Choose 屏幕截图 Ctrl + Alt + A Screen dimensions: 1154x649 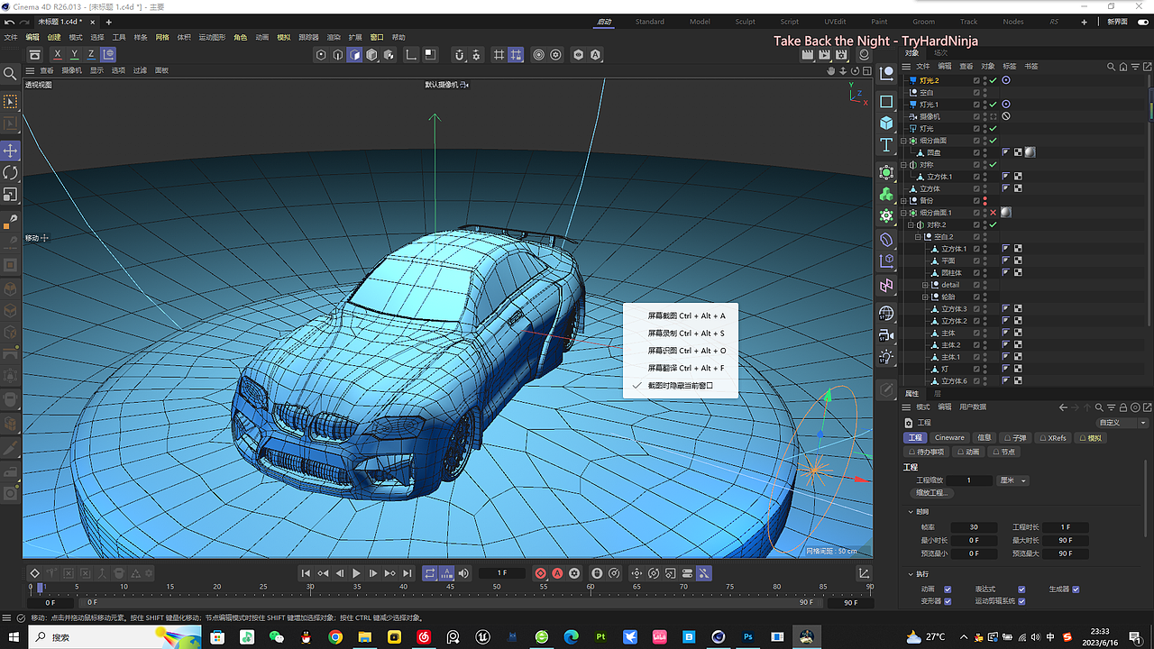click(686, 316)
